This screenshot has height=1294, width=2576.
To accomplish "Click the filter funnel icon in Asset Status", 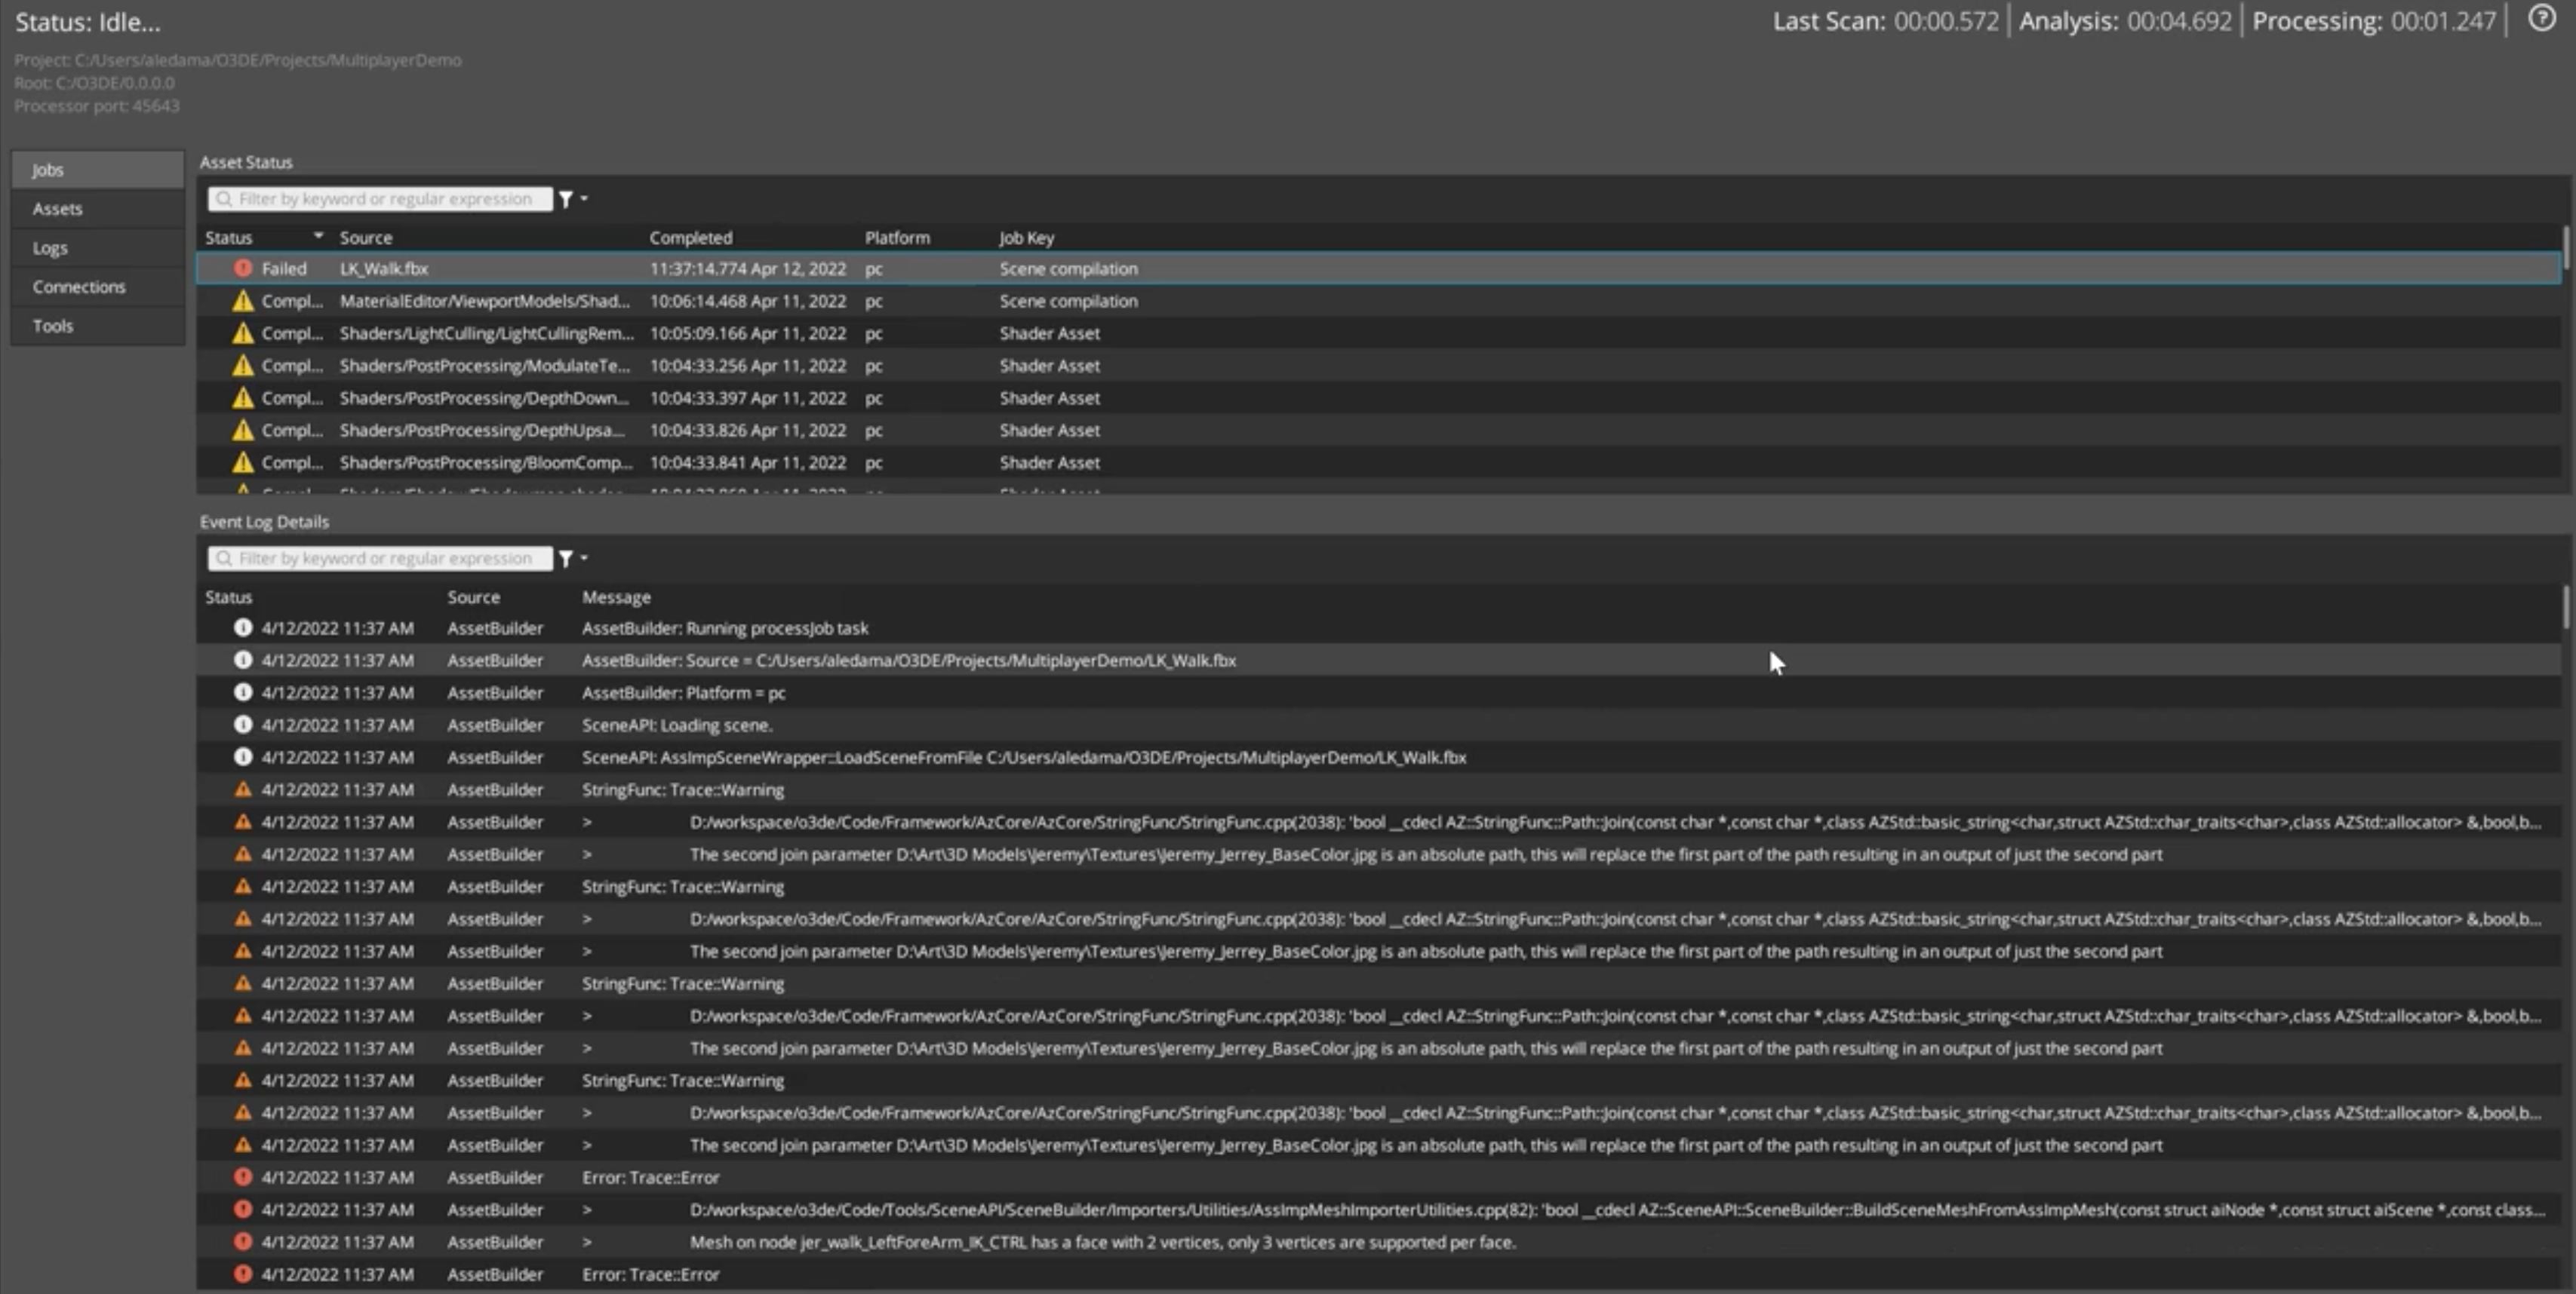I will click(565, 198).
